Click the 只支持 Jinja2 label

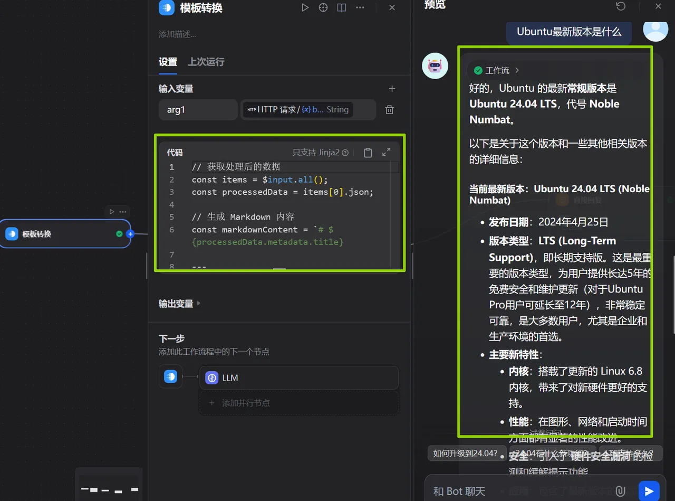coord(316,153)
